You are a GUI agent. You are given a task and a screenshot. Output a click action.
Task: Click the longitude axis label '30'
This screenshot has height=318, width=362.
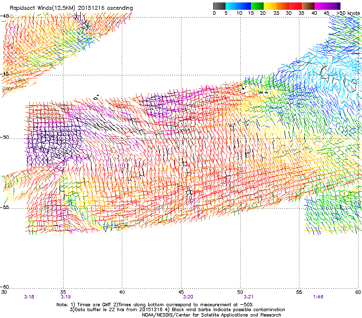coord(4,292)
